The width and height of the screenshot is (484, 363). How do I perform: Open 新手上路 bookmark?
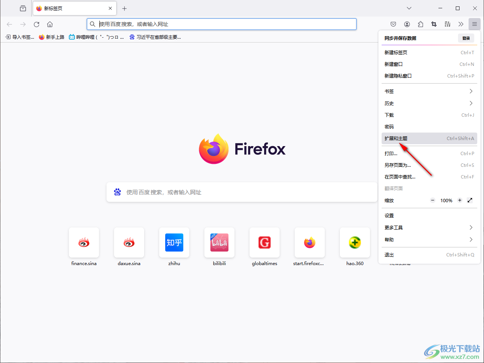coord(52,37)
